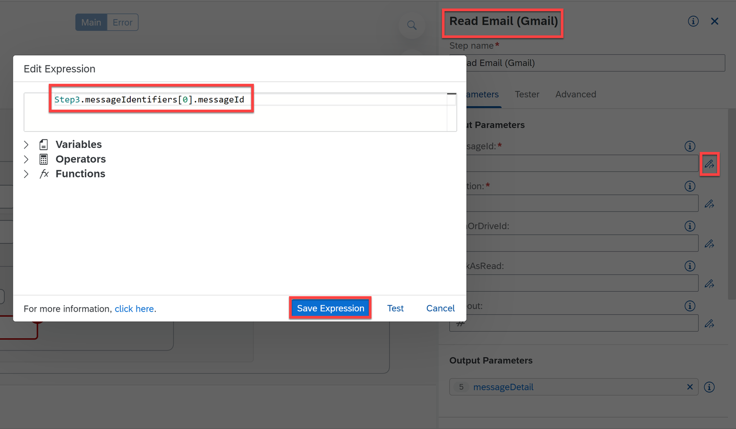The height and width of the screenshot is (429, 736).
Task: Expand the Operators section
Action: click(x=26, y=159)
